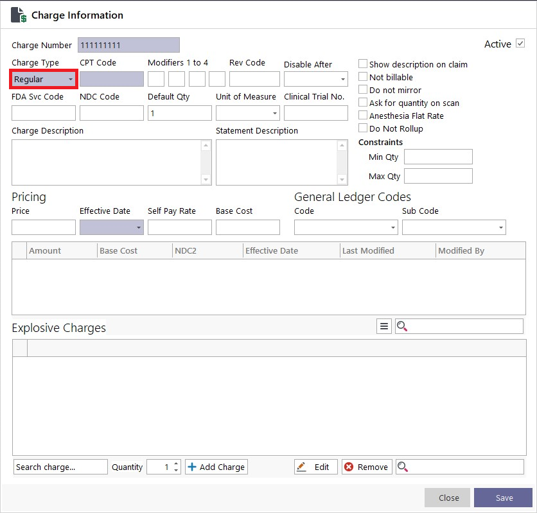Click the Rev Code field
This screenshot has width=537, height=513.
pyautogui.click(x=254, y=79)
